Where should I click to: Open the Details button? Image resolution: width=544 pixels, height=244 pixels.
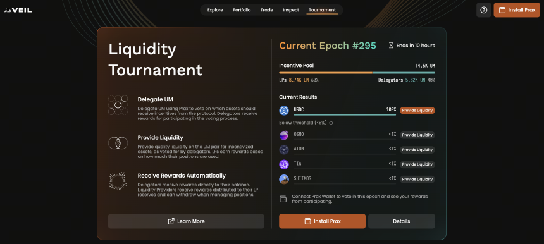pos(402,221)
